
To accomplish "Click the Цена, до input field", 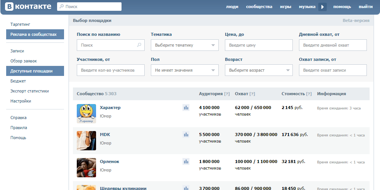I will (x=259, y=45).
